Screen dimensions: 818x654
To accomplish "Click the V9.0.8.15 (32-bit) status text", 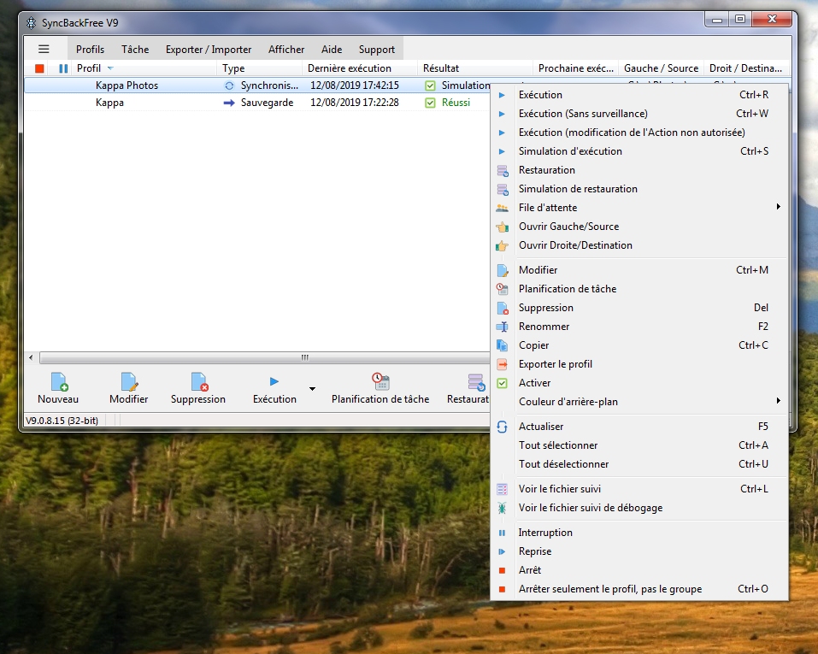I will [x=62, y=421].
